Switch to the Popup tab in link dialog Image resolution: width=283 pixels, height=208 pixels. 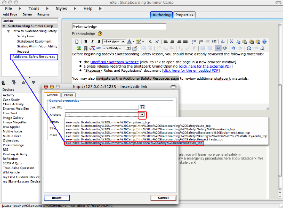click(68, 95)
